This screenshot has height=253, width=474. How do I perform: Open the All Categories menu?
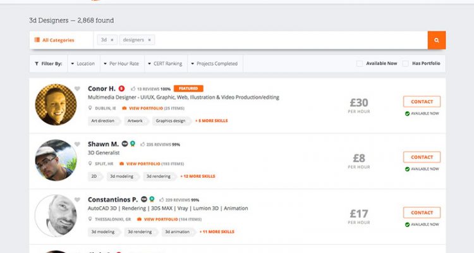[x=55, y=40]
